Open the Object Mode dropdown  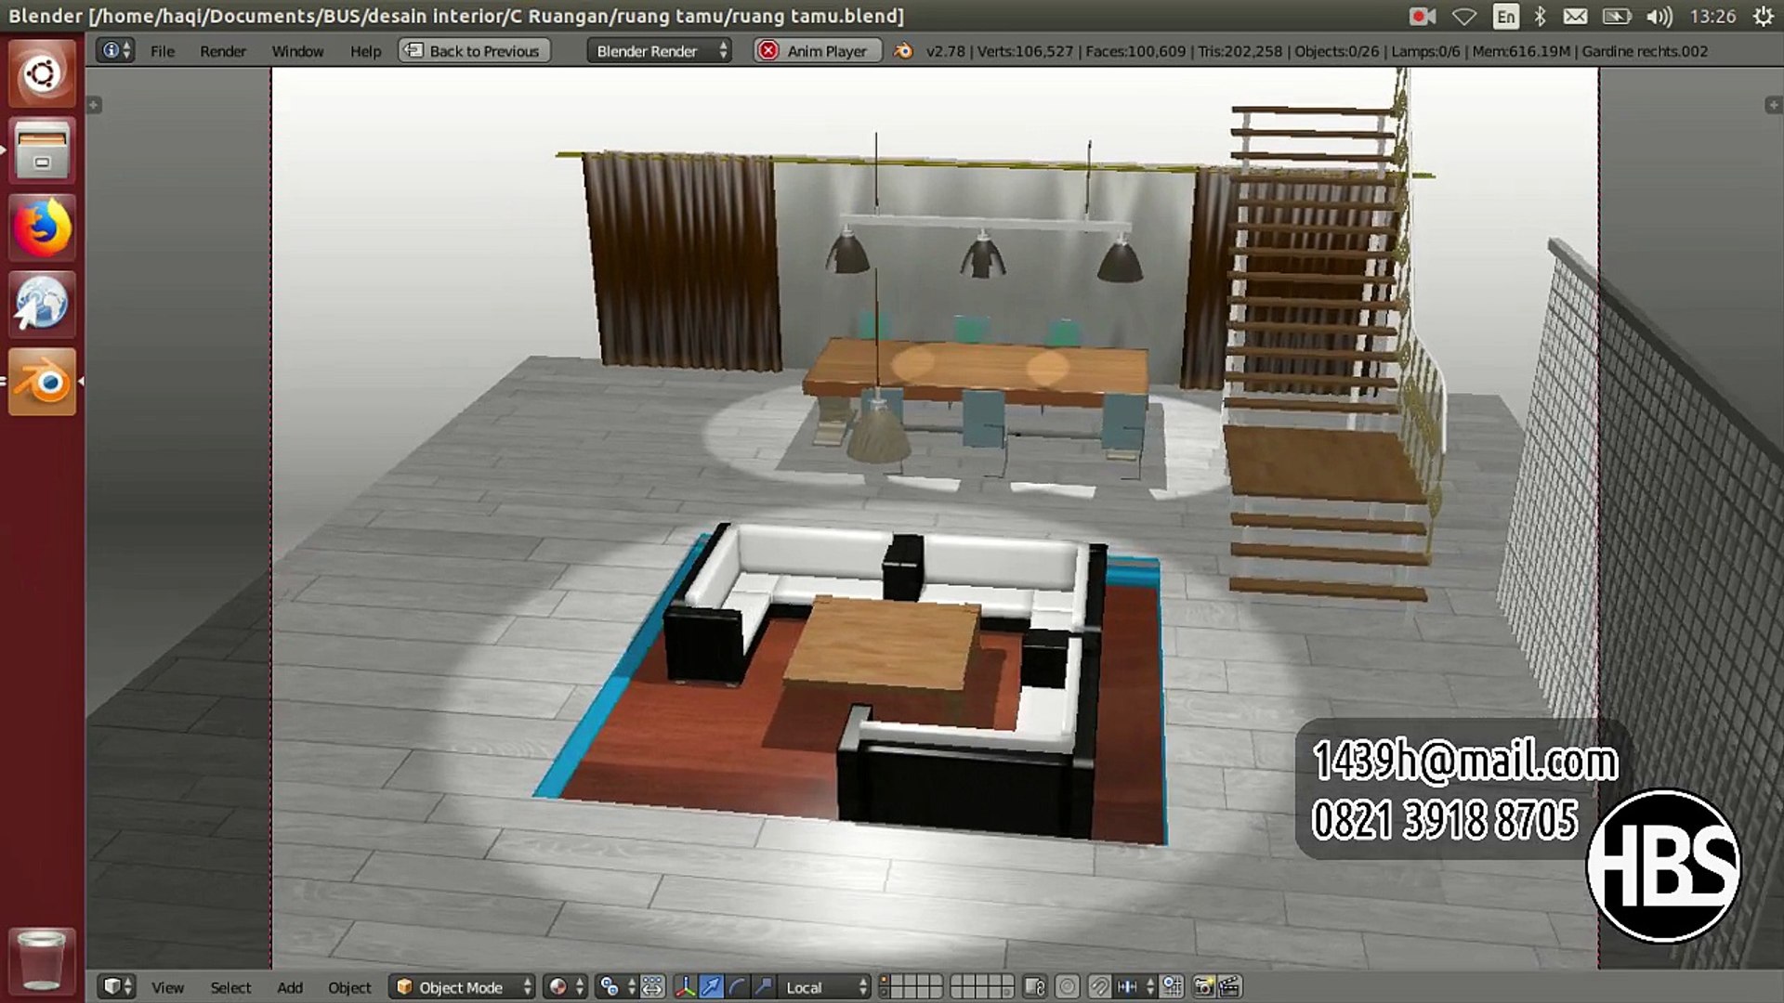pyautogui.click(x=462, y=987)
